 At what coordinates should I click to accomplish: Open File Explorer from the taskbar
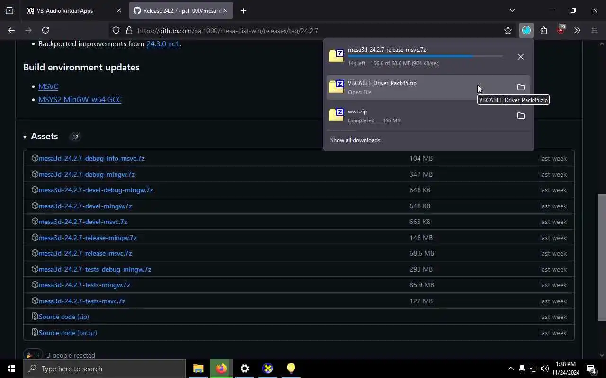tap(198, 369)
